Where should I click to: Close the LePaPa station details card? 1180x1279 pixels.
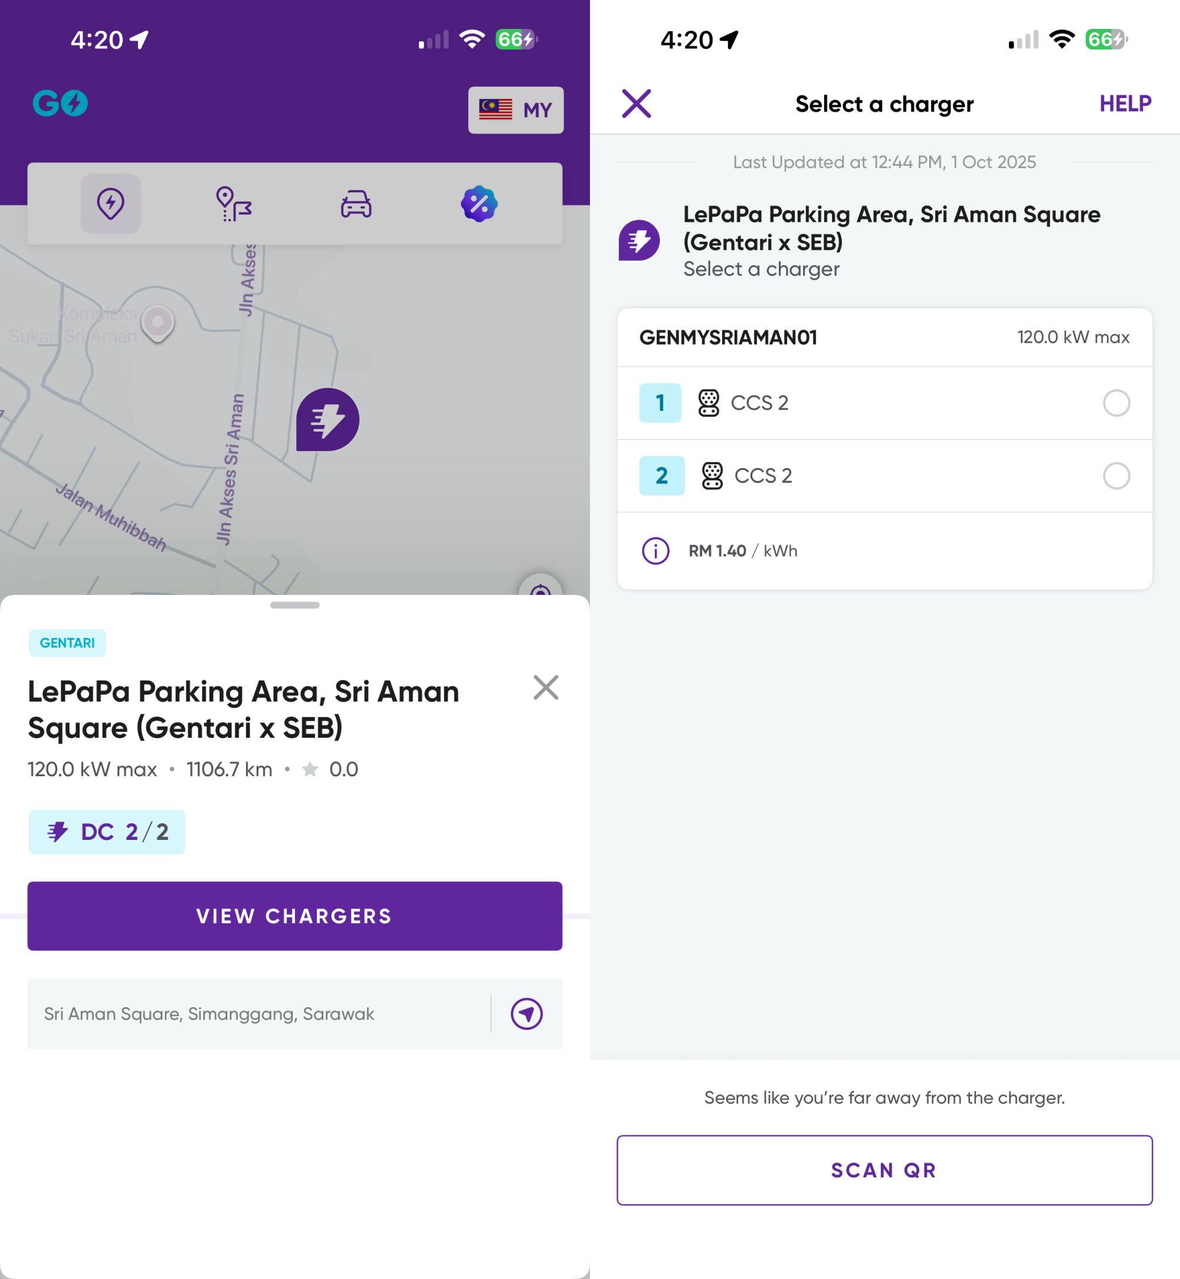point(545,688)
